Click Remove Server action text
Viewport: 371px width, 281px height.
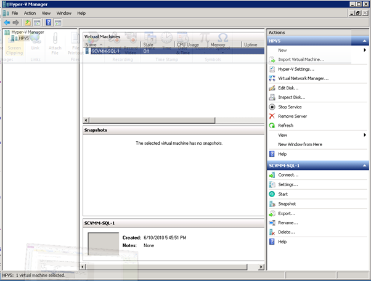[x=293, y=116]
